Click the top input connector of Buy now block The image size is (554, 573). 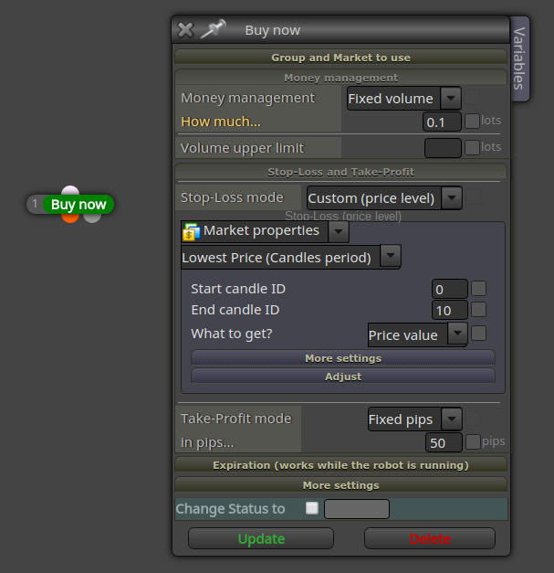click(70, 190)
